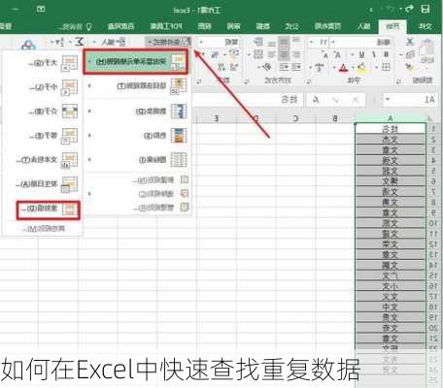Click the Sort and Filter icon

point(60,42)
